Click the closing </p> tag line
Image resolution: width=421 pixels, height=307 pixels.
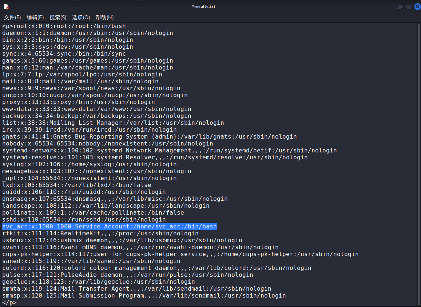pyautogui.click(x=9, y=303)
